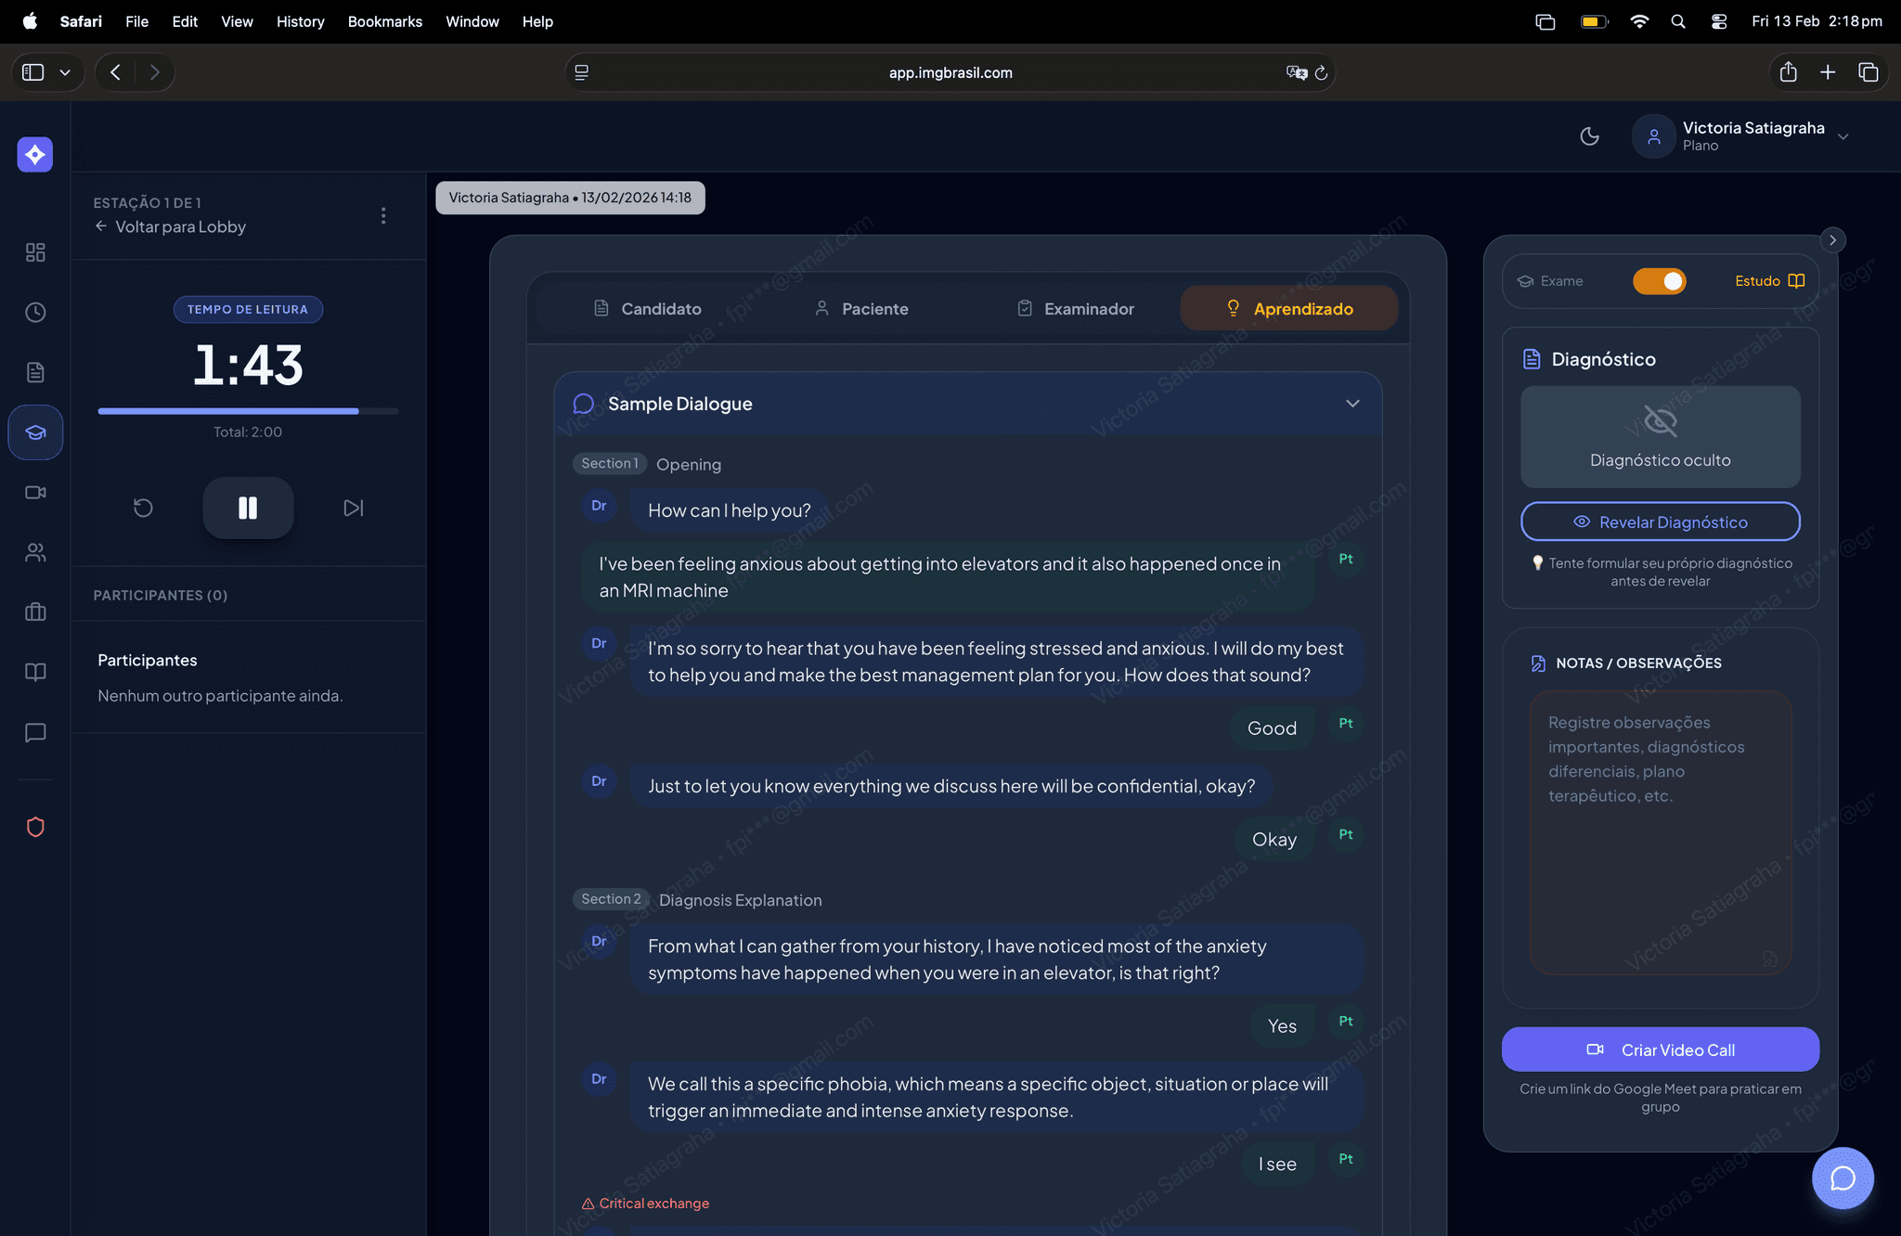Restart the timer with reset icon
1901x1236 pixels.
143,508
